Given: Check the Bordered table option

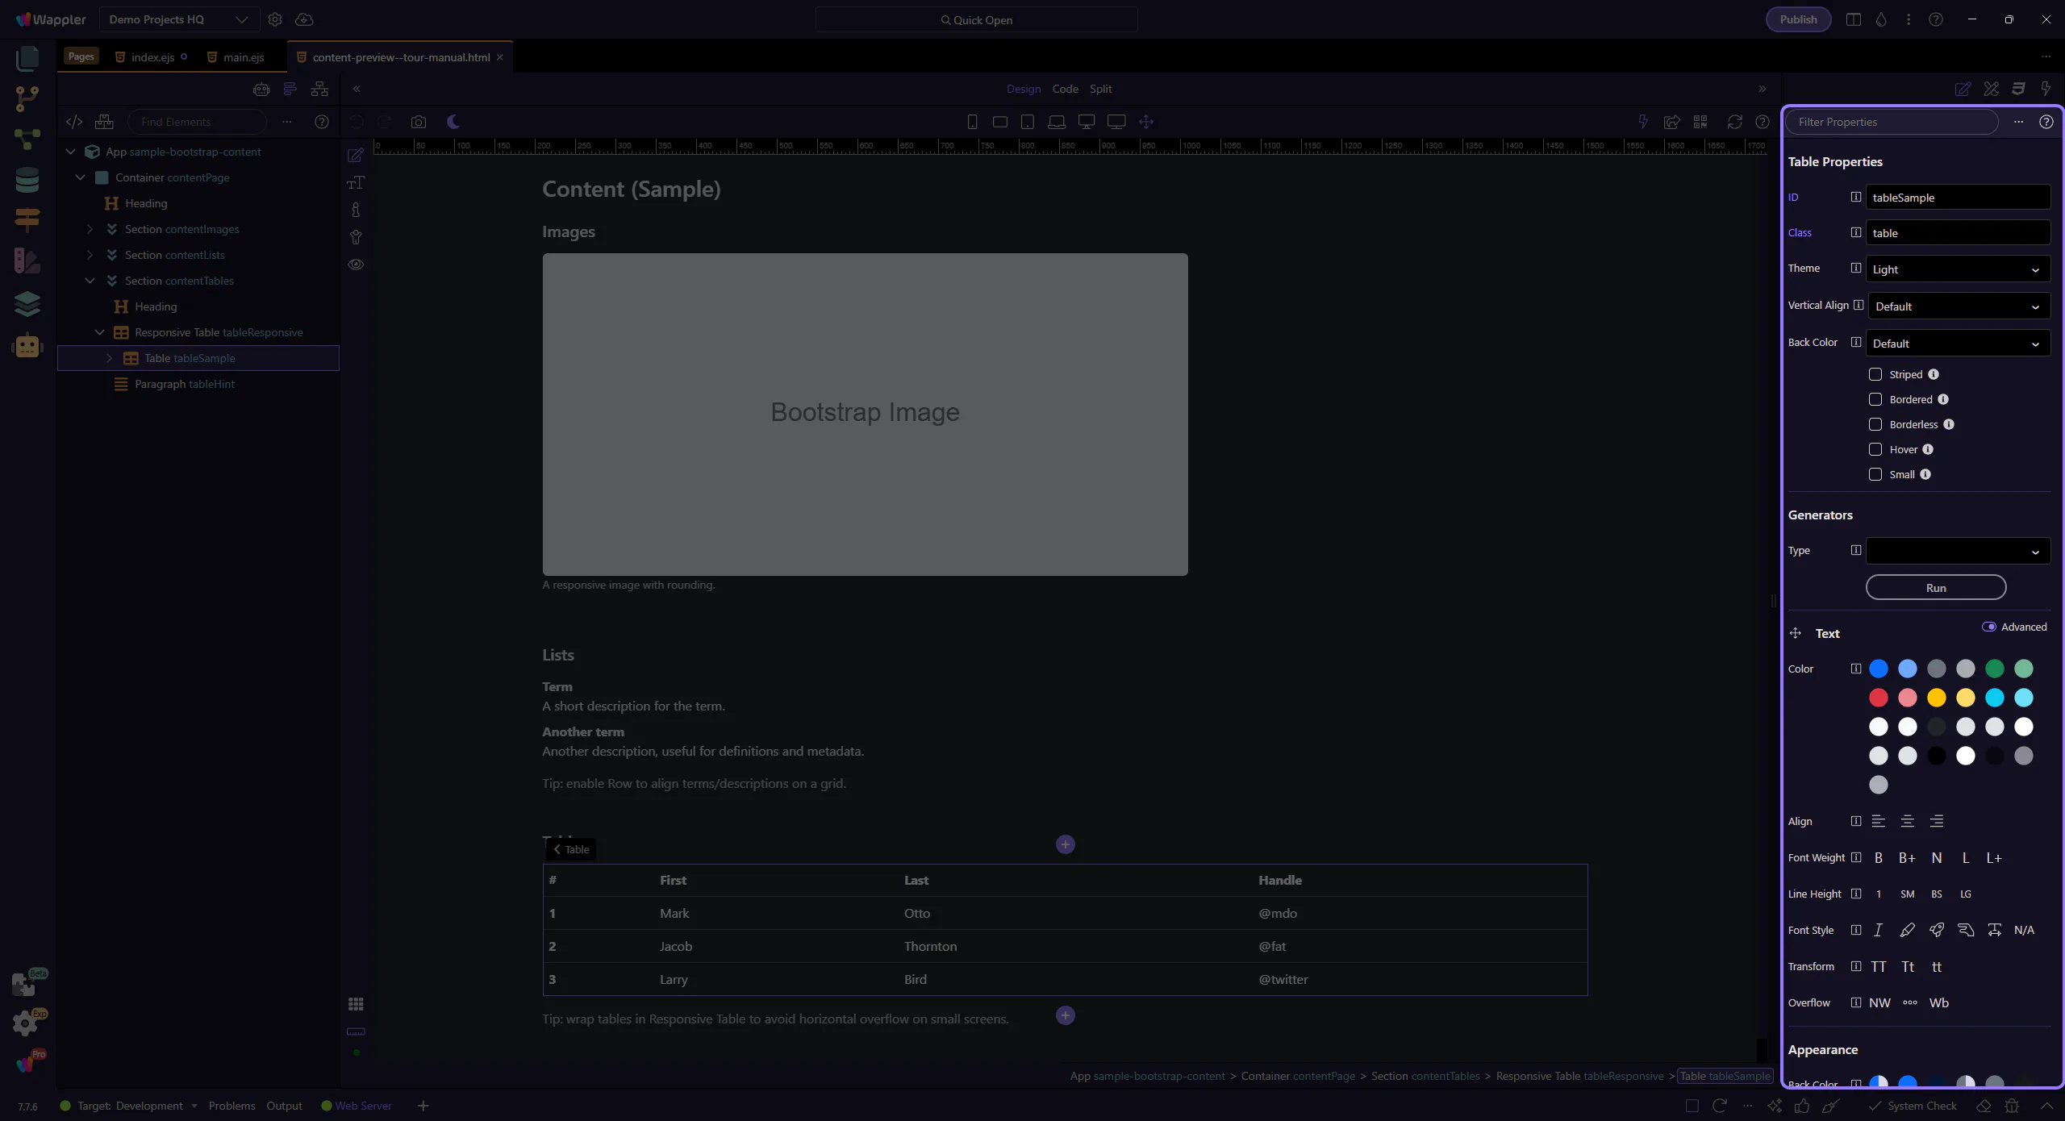Looking at the screenshot, I should 1875,399.
